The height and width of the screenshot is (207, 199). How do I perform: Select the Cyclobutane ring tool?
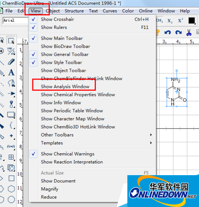(12, 178)
